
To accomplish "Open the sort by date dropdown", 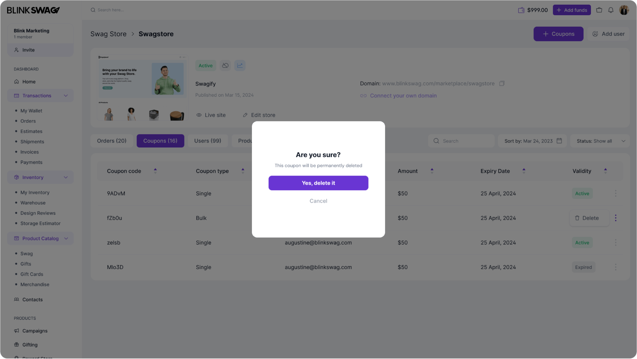I will coord(532,141).
